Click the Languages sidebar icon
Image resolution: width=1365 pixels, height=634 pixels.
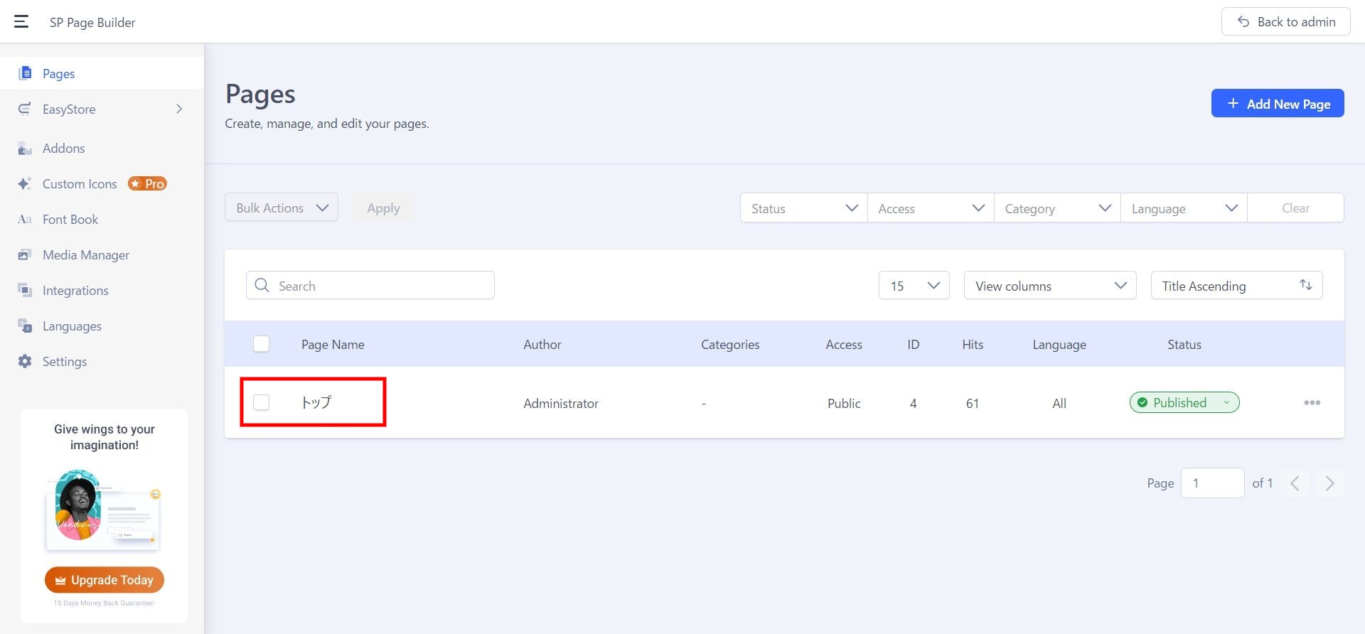[x=25, y=326]
